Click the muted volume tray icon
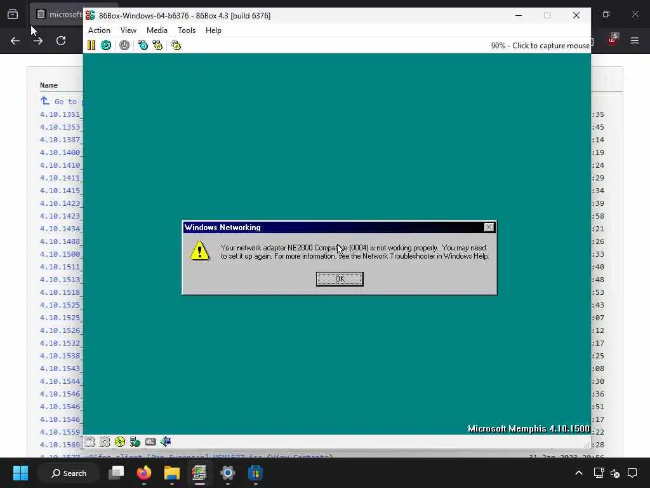The height and width of the screenshot is (488, 650). (615, 473)
